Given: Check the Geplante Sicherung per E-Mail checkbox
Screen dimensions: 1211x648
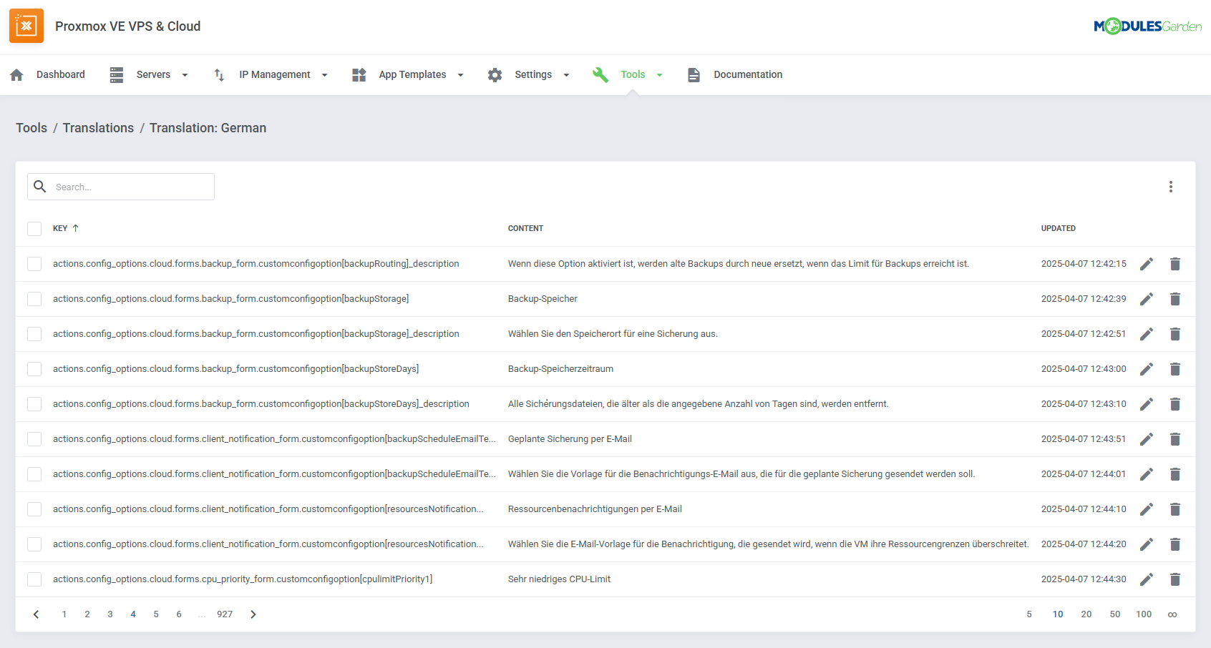Looking at the screenshot, I should pos(34,439).
